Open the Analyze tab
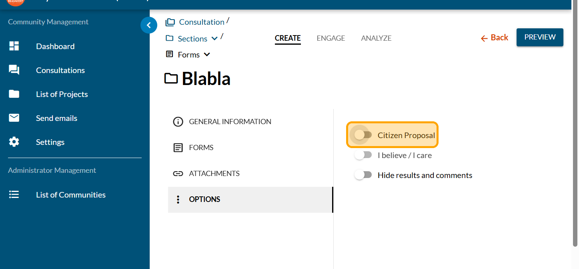This screenshot has width=579, height=269. coord(376,38)
